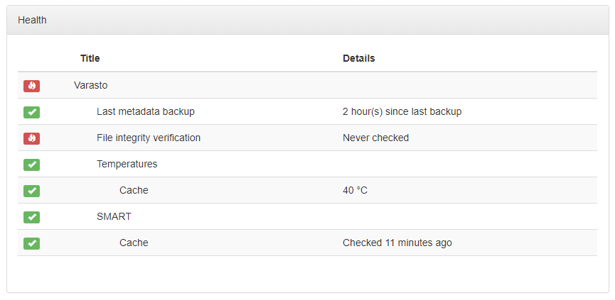Click the Never checked detail text
The width and height of the screenshot is (615, 300).
(375, 138)
